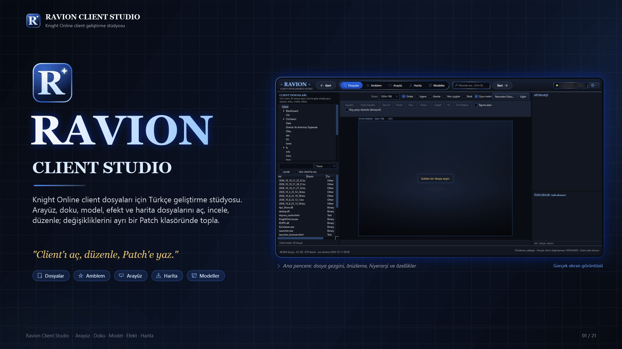
Task: Click the Sığdır fit button
Action: coord(523,96)
